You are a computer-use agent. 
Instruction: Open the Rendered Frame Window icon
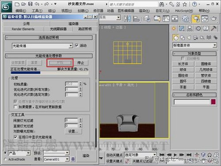(205, 19)
